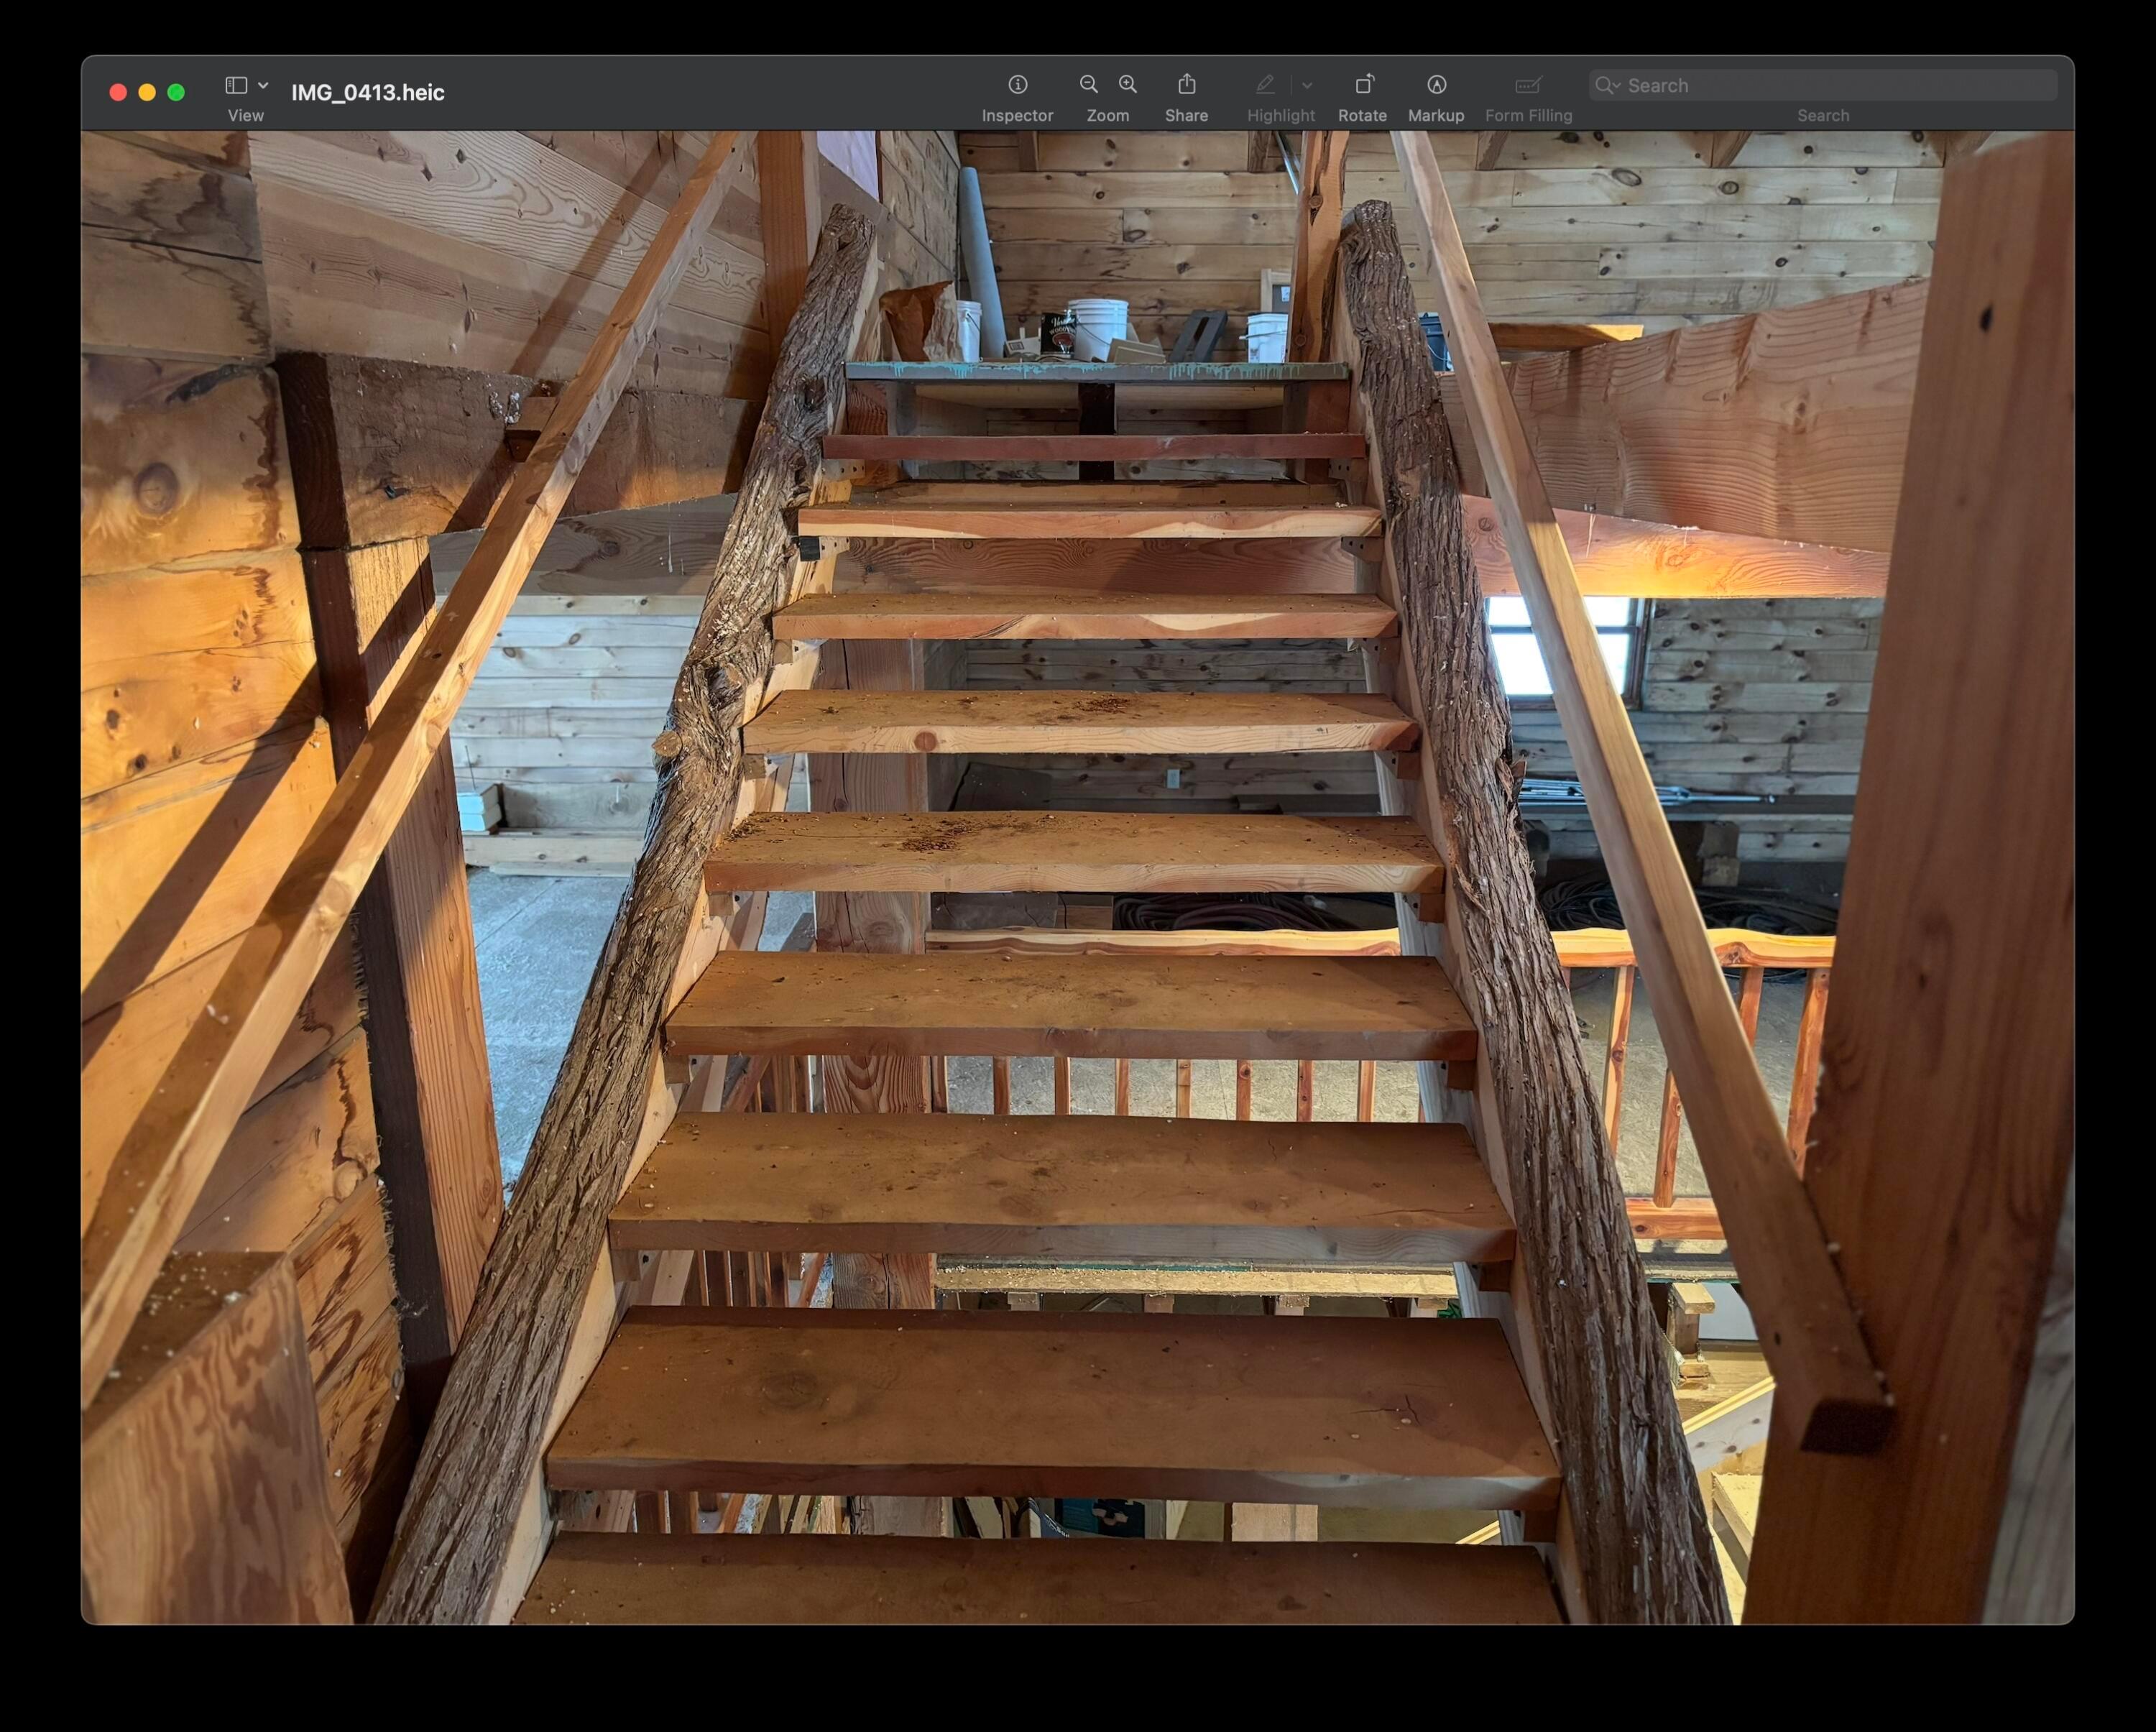Open the Inspector info panel

pyautogui.click(x=1017, y=85)
